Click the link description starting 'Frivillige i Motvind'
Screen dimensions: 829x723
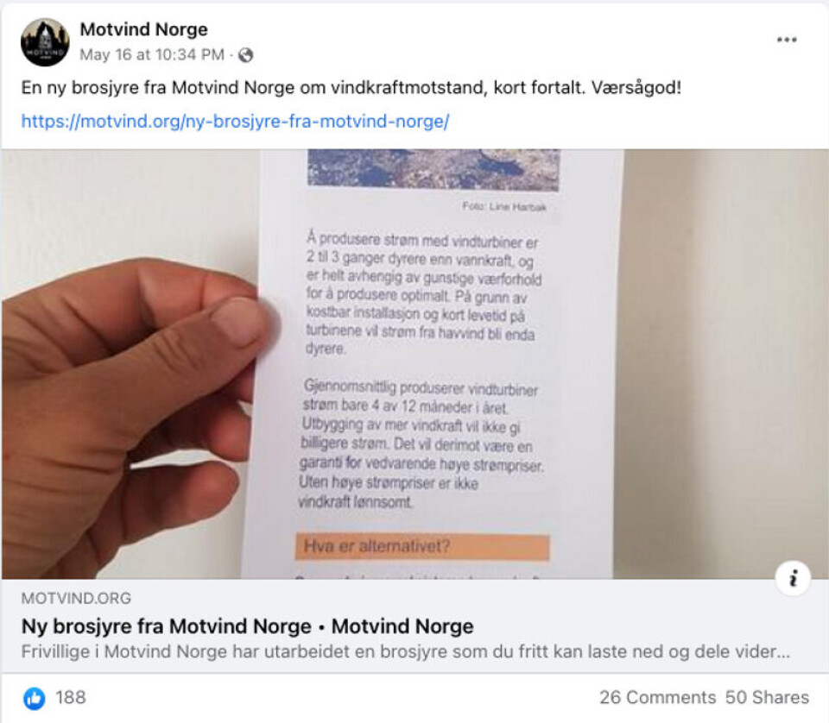coord(406,651)
